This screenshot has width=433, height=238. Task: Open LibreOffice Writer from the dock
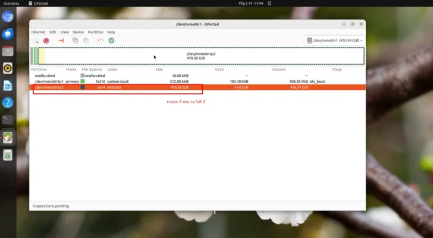[8, 86]
